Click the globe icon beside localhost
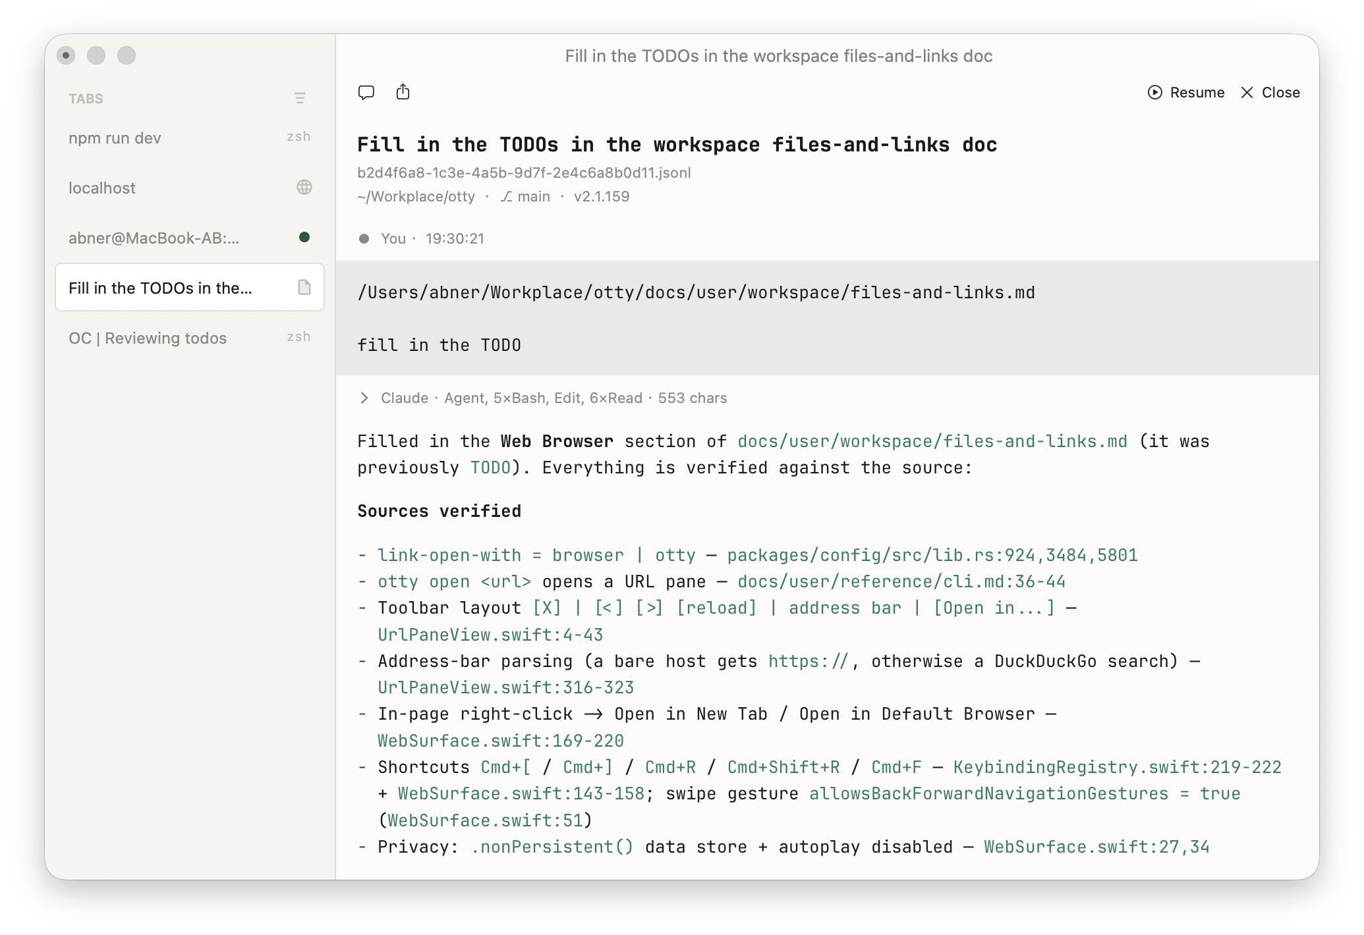The width and height of the screenshot is (1364, 935). (304, 187)
